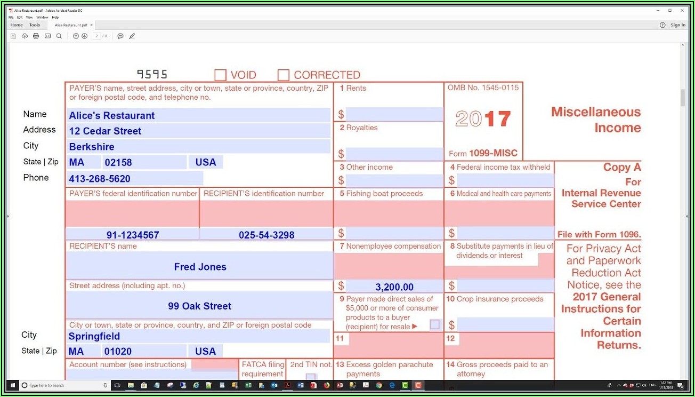Click the Home tab button

[16, 25]
